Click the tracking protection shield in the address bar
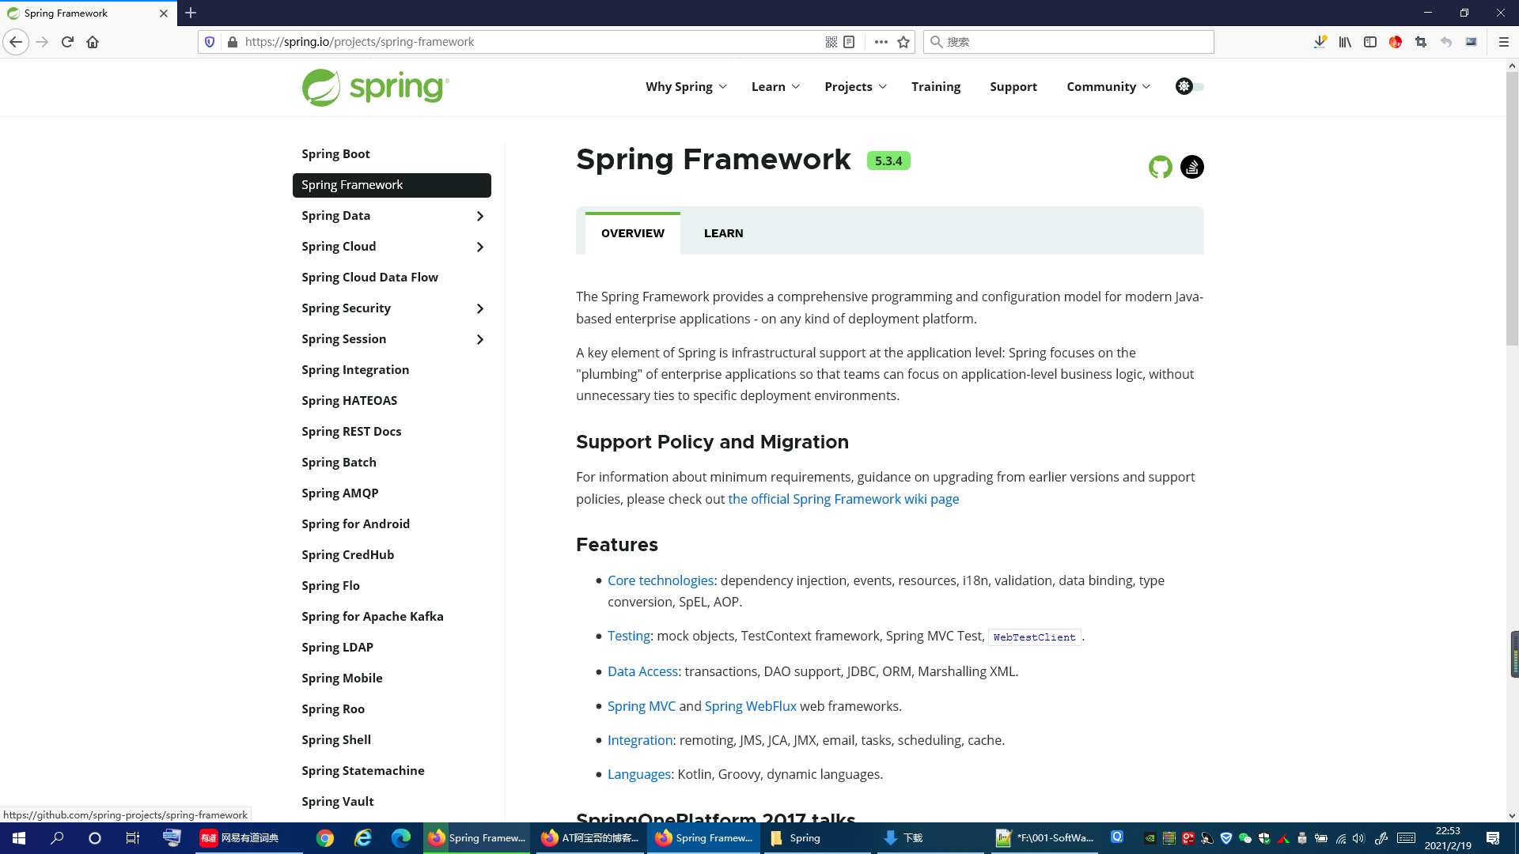Viewport: 1519px width, 854px height. (209, 41)
